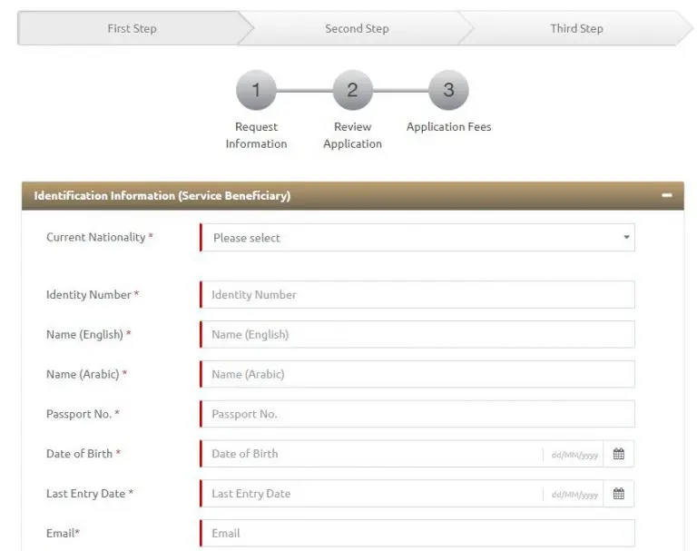Click step circle 2 Review Application
The width and height of the screenshot is (697, 551).
tap(352, 90)
